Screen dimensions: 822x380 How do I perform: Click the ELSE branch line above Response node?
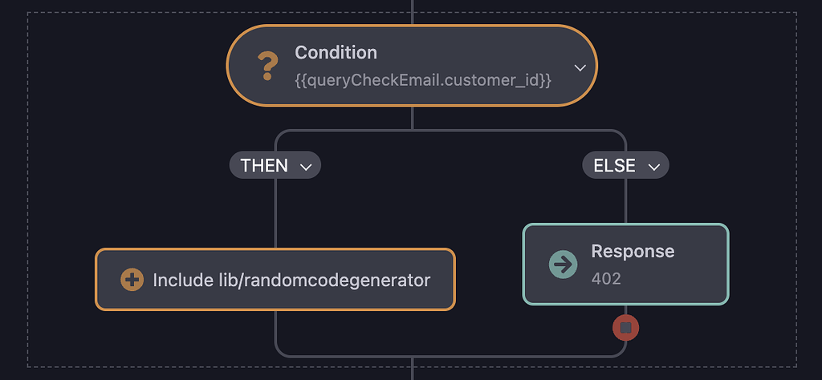pos(626,200)
